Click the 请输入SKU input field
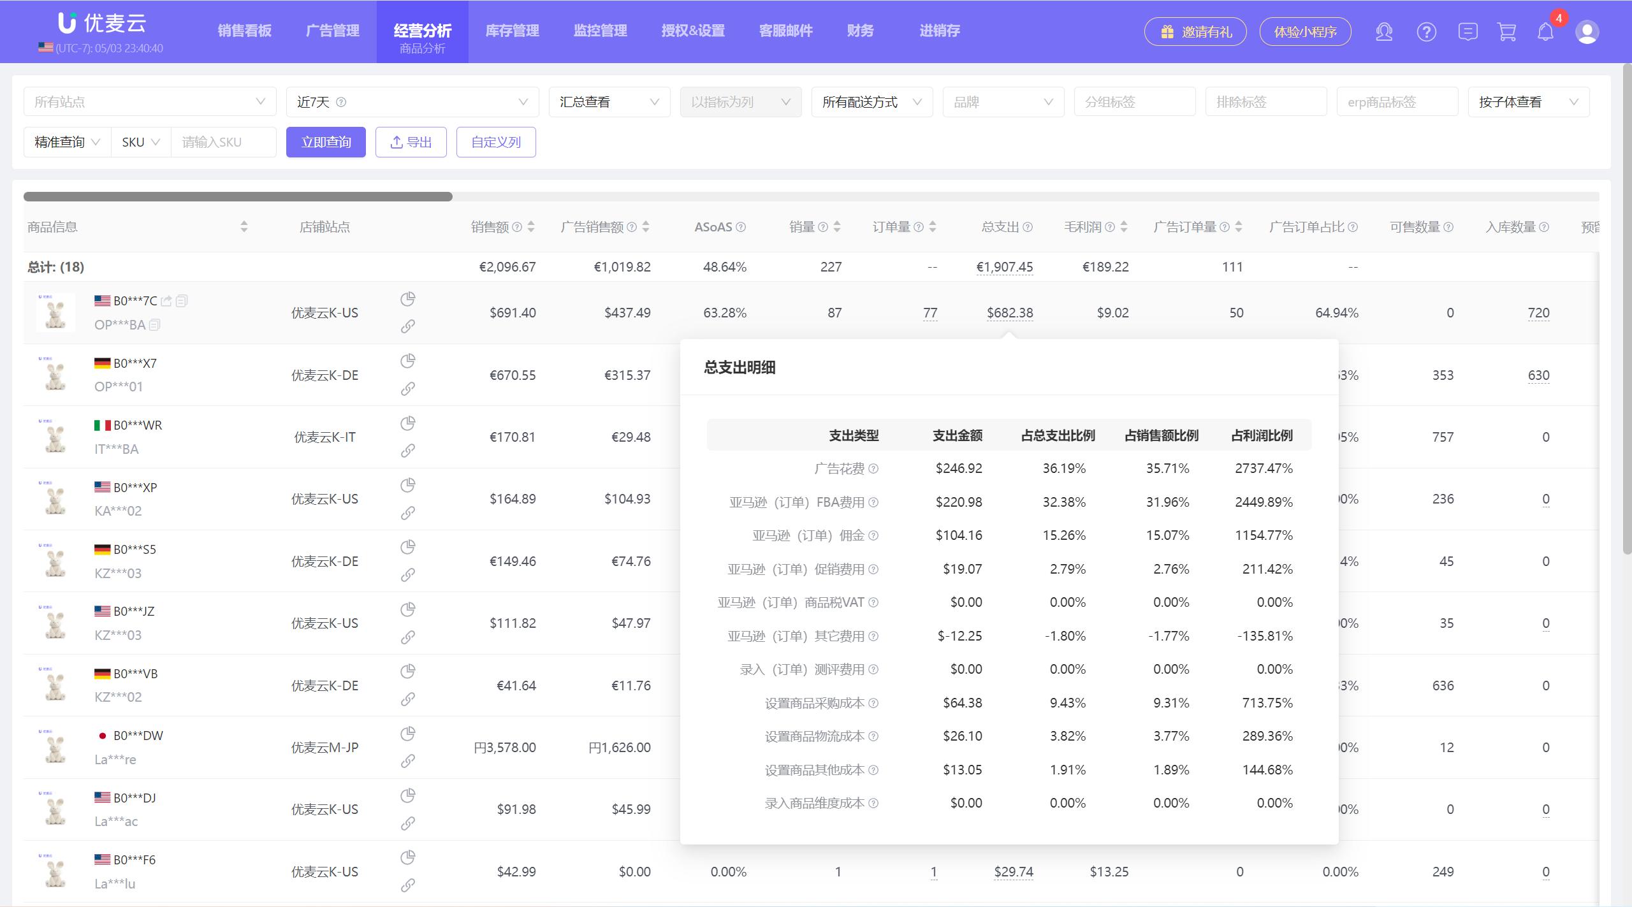Viewport: 1632px width, 907px height. [x=222, y=141]
